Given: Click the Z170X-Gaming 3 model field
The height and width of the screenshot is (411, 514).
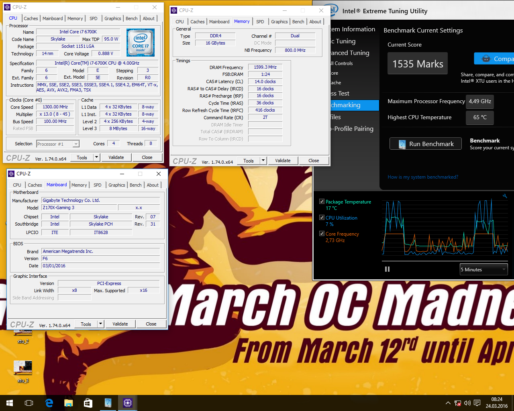Looking at the screenshot, I should coord(80,208).
